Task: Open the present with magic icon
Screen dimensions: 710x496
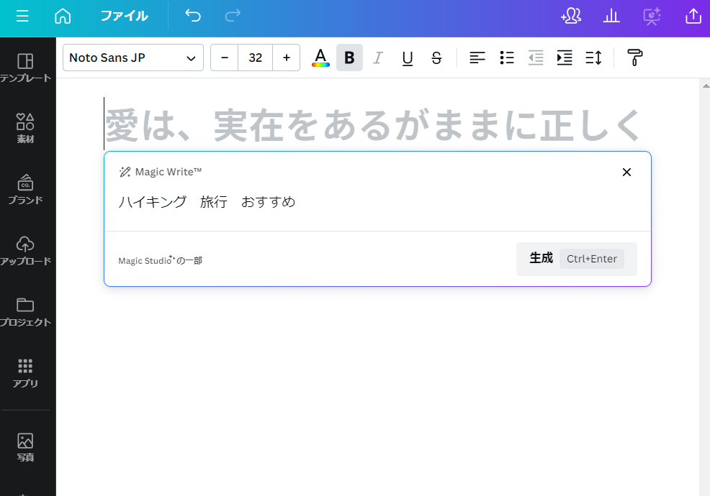Action: pos(652,17)
